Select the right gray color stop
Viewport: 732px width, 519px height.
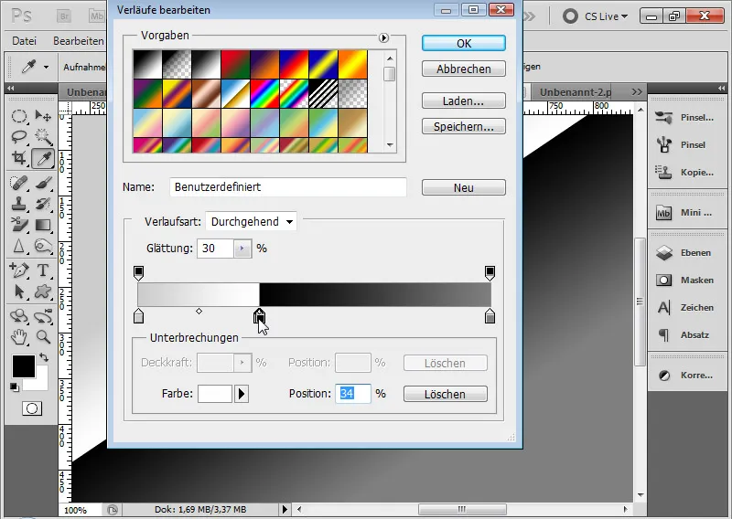490,316
